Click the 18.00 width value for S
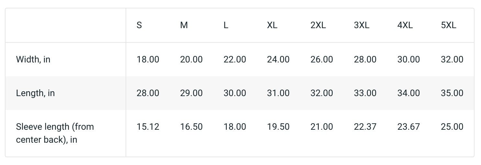The image size is (481, 165). [x=148, y=60]
